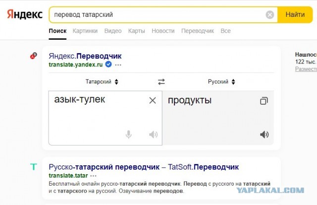Open the Новости tab
The image size is (317, 205).
pyautogui.click(x=163, y=31)
